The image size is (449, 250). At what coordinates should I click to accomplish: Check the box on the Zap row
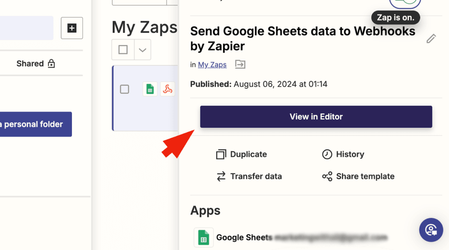tap(125, 89)
